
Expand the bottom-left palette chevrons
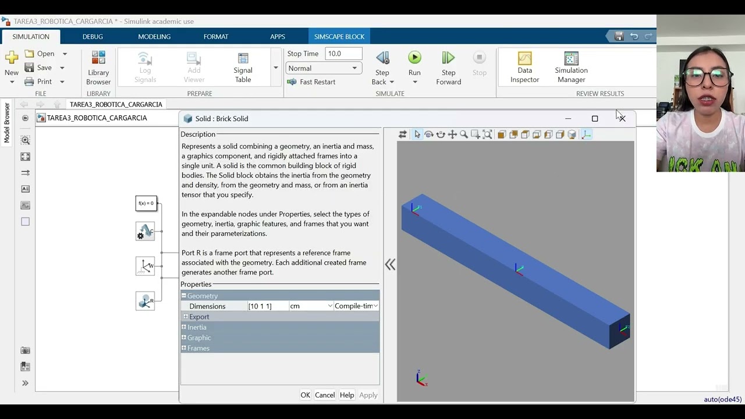pos(25,383)
